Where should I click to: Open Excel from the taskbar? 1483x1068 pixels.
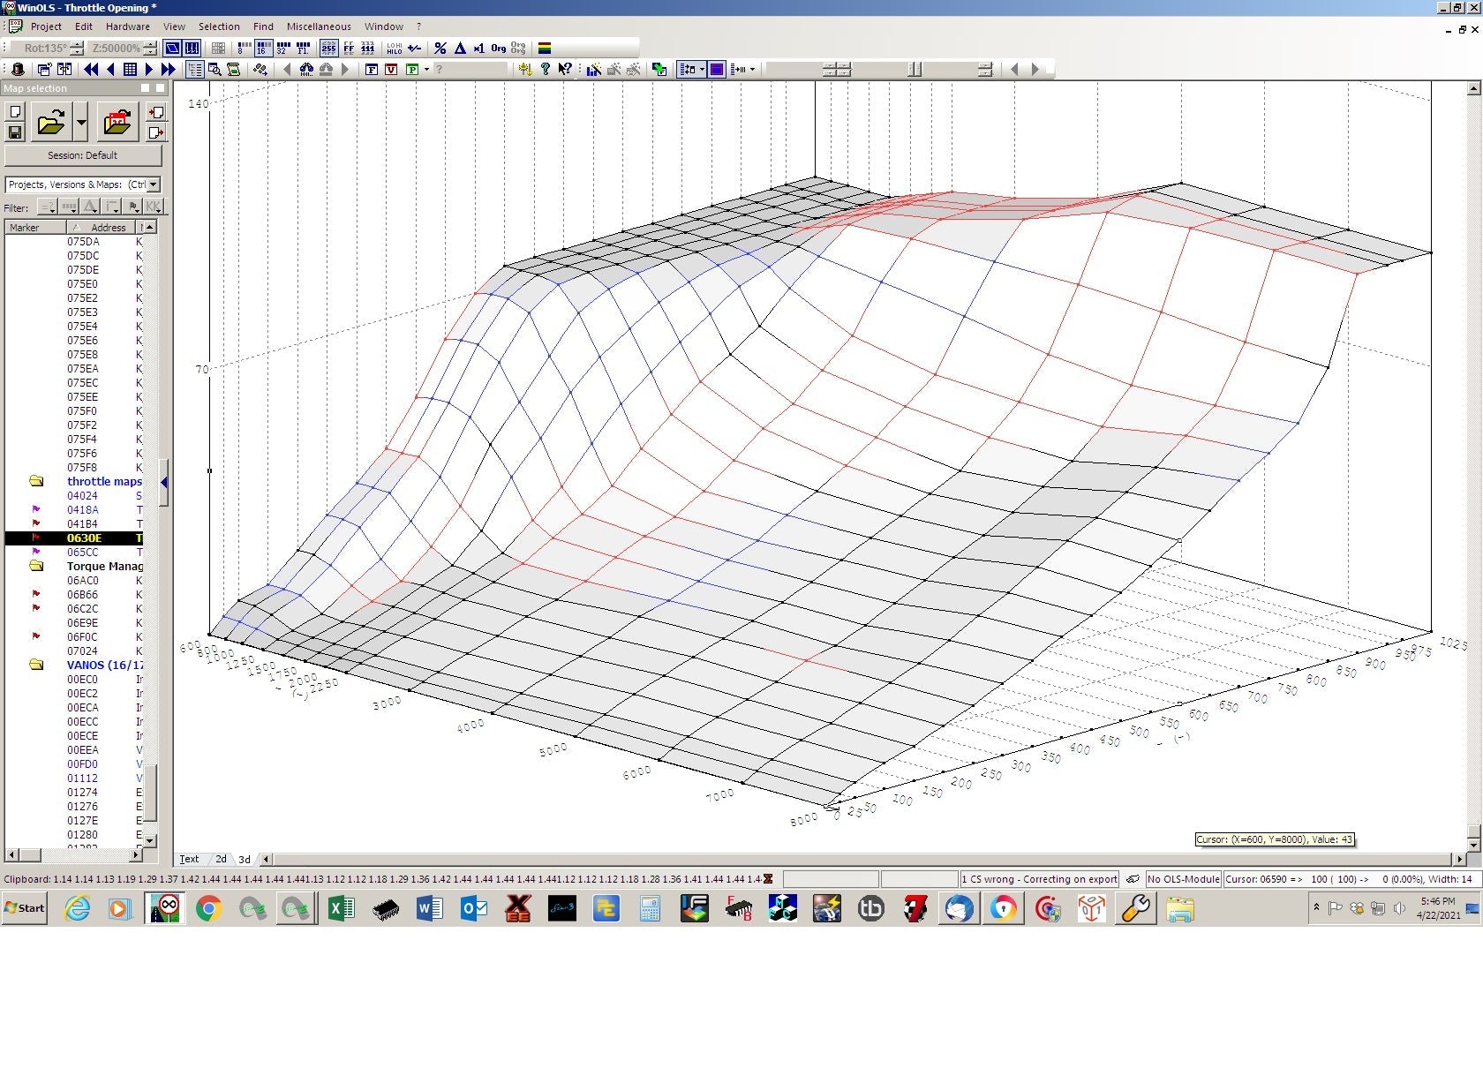[341, 909]
